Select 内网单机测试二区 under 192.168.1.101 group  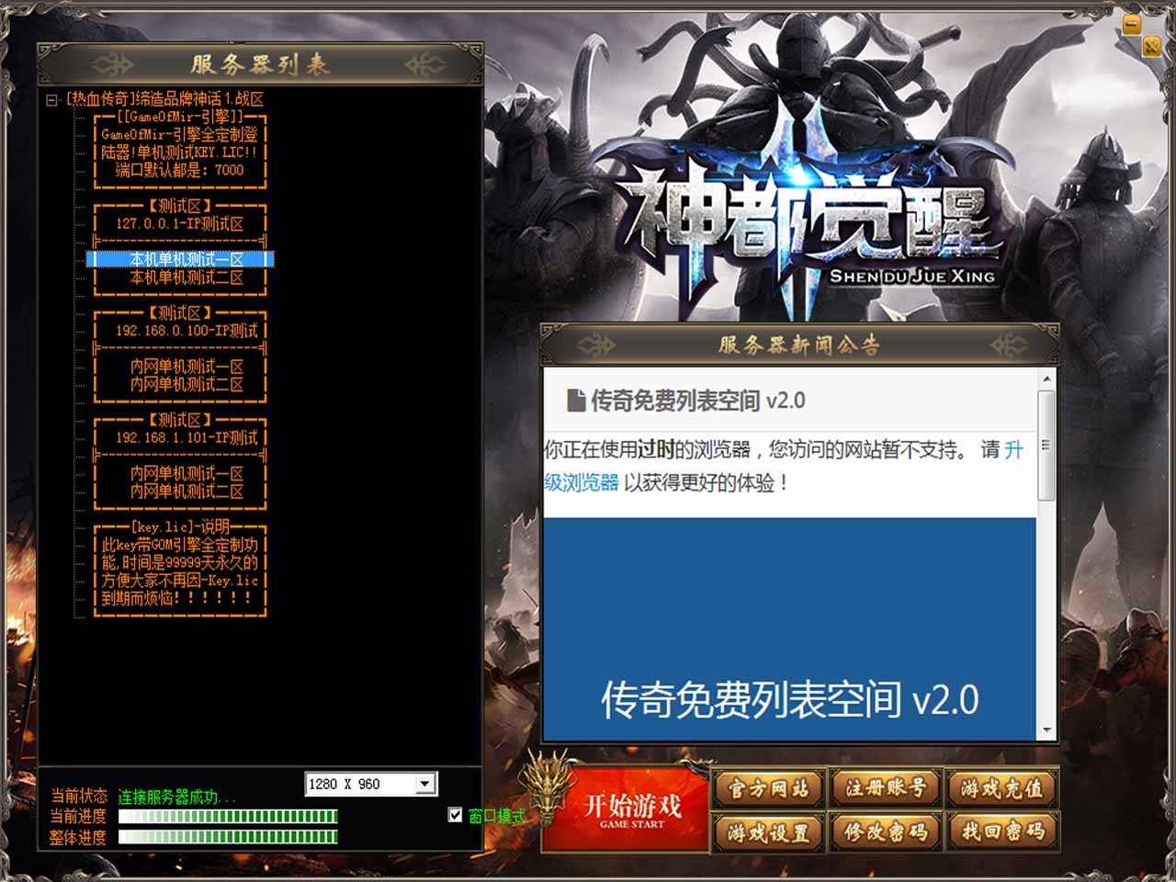[186, 492]
